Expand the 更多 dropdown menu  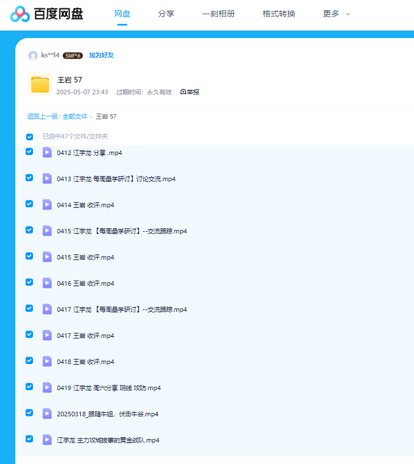[x=337, y=14]
